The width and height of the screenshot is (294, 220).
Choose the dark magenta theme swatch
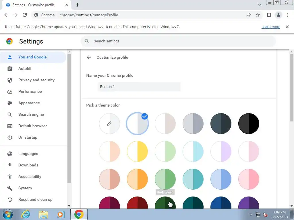point(109,203)
